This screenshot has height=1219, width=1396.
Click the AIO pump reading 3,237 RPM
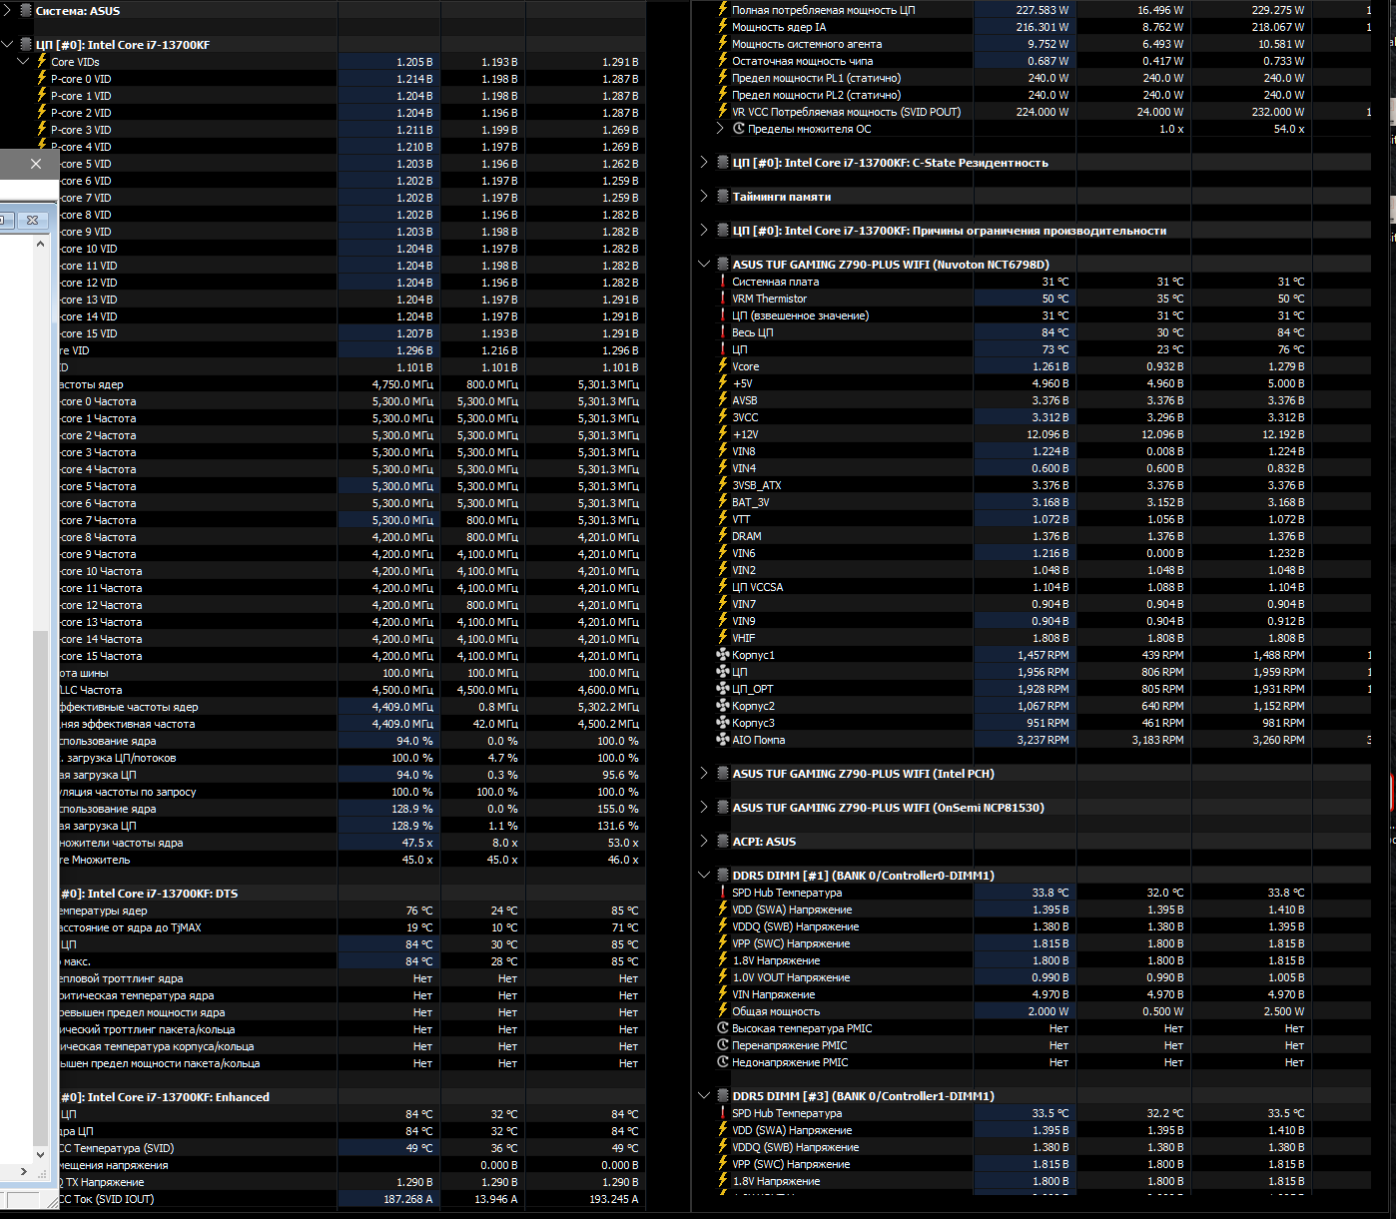click(x=1043, y=740)
